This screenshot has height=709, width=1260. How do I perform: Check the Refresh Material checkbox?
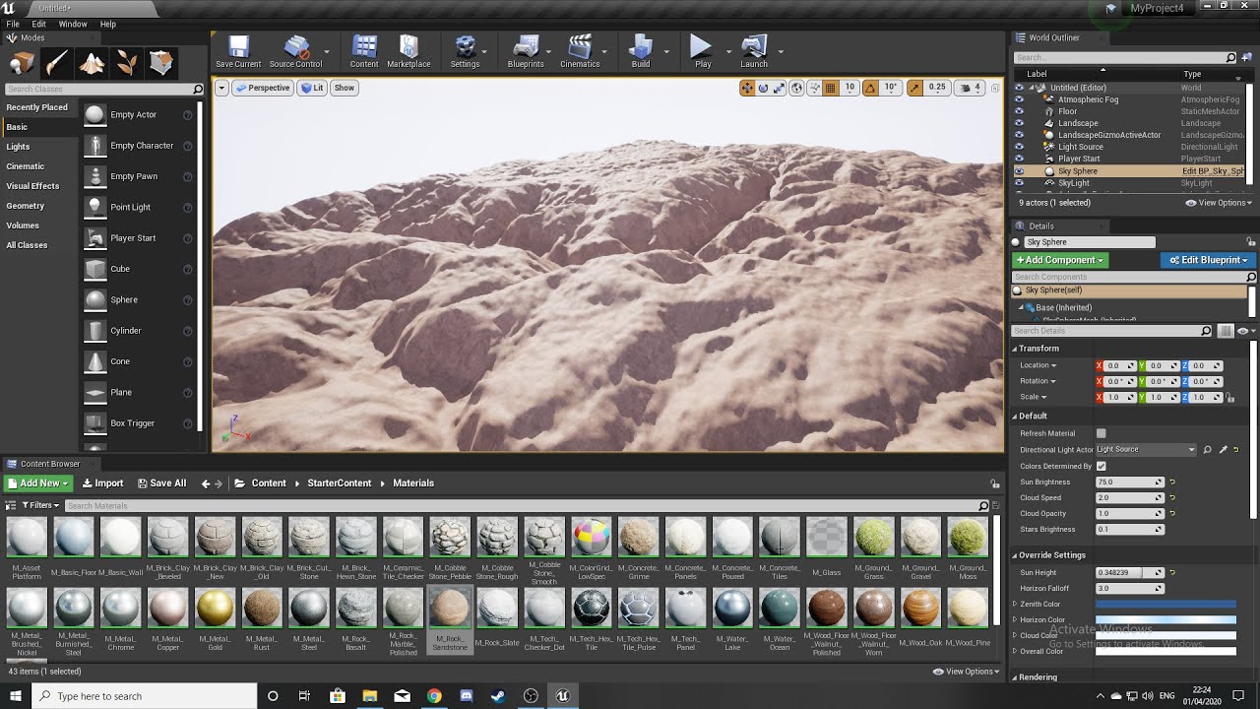1101,433
